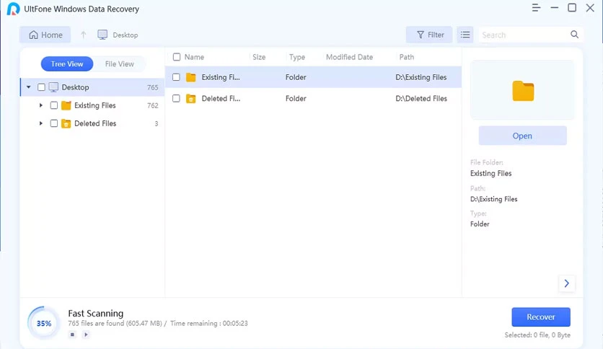The image size is (603, 349).
Task: Click the Recover button
Action: pos(541,317)
